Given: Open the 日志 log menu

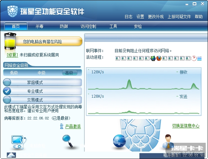Looking at the screenshot, I should click(x=129, y=17).
